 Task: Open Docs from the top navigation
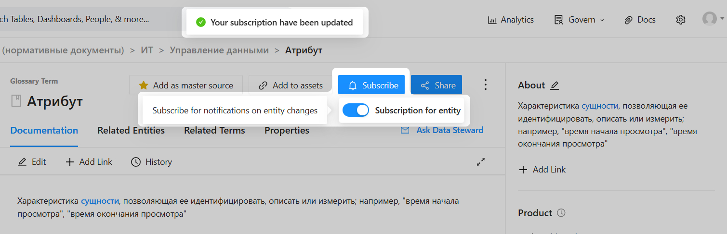tap(640, 20)
